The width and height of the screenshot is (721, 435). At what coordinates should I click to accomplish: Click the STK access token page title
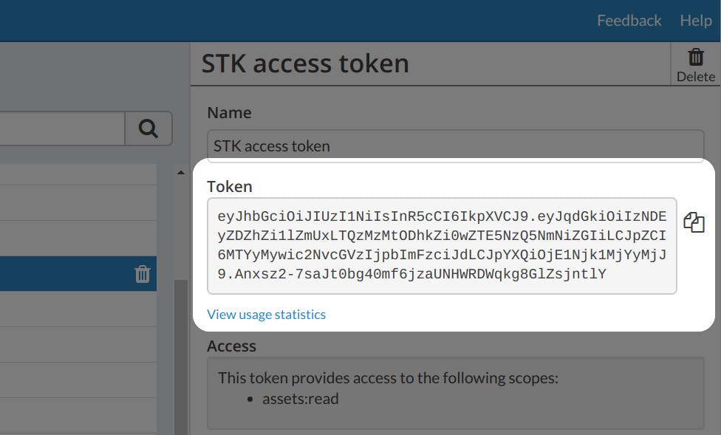pyautogui.click(x=306, y=64)
